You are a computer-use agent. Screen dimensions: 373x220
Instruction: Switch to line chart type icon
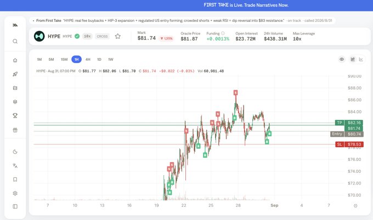pyautogui.click(x=361, y=59)
